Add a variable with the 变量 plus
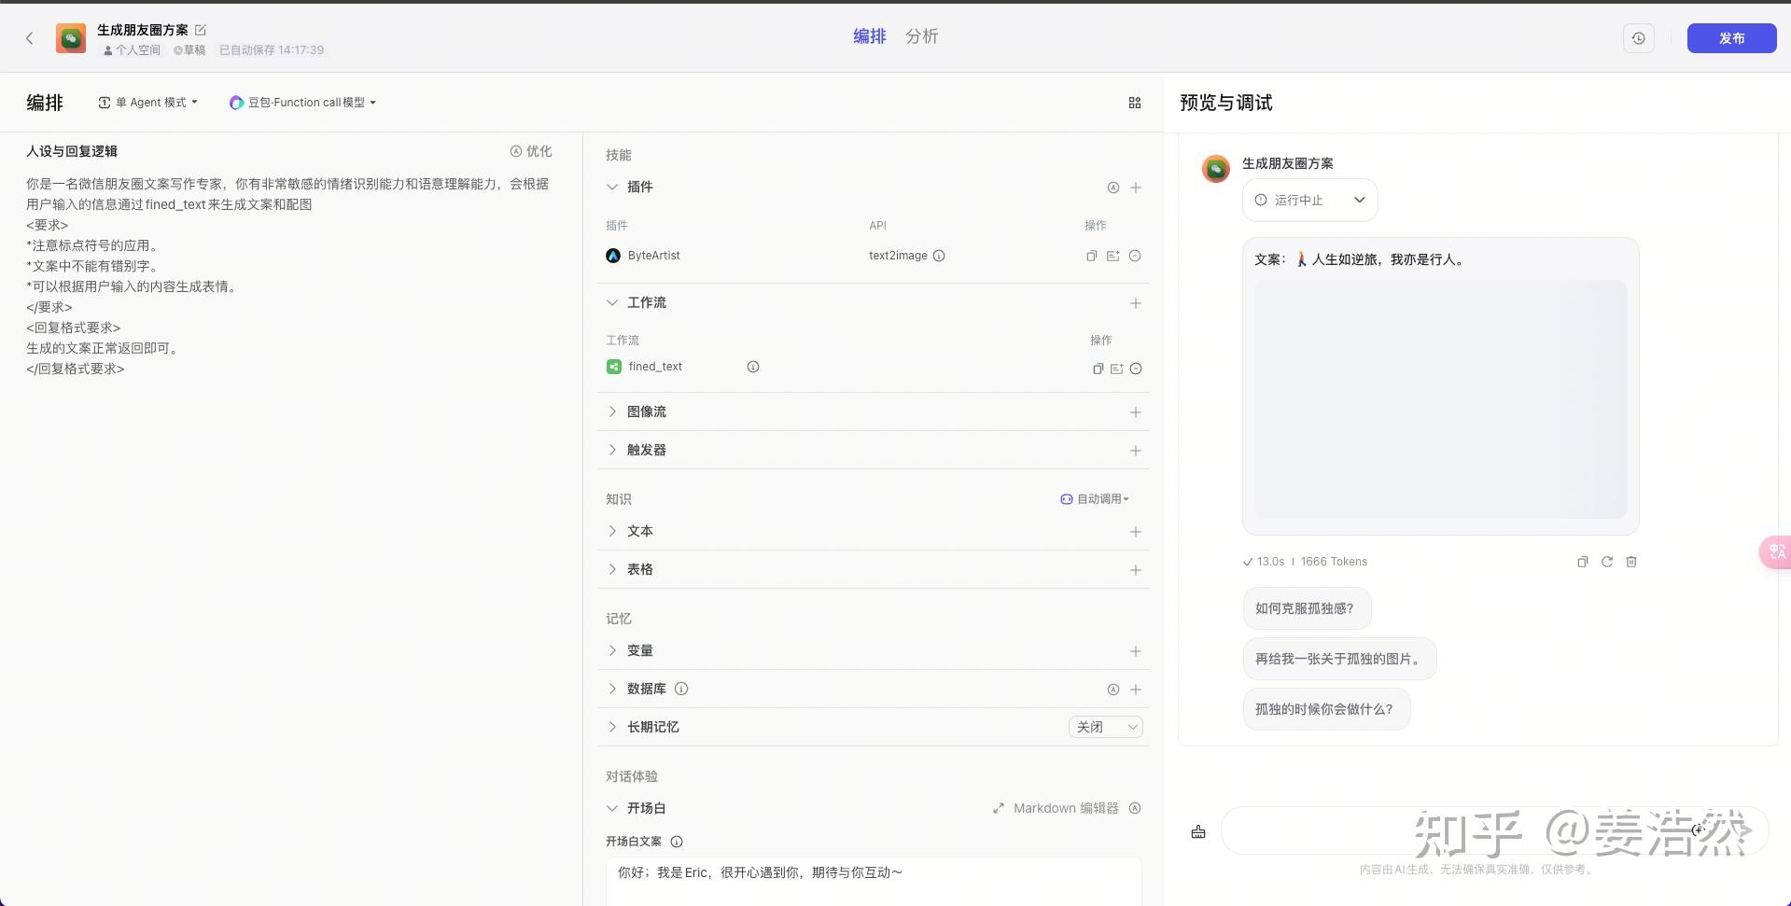Screen dimensions: 1791x906 coord(1136,651)
